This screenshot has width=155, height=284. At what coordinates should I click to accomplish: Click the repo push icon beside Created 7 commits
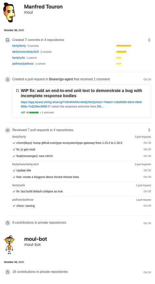click(7, 40)
